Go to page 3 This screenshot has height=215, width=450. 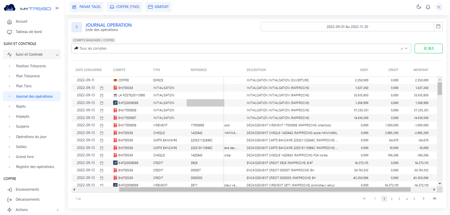click(x=399, y=199)
